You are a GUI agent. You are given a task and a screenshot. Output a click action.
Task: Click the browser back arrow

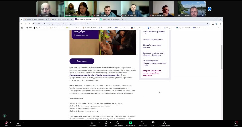(22, 24)
